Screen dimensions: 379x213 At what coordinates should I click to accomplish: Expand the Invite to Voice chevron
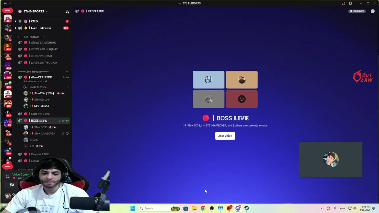[x=67, y=87]
